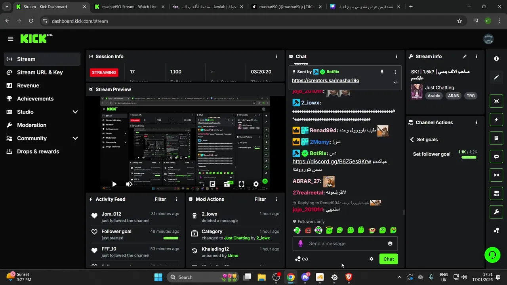The height and width of the screenshot is (285, 507).
Task: Open Brave browser from the taskbar
Action: point(349,277)
